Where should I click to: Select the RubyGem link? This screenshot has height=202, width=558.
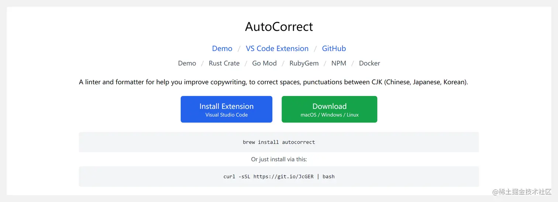pos(304,63)
